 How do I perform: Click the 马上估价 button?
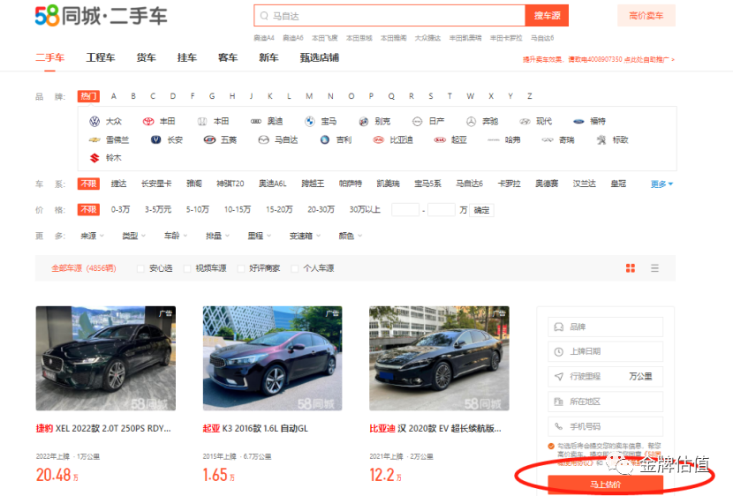tap(605, 485)
